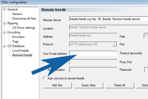
Task: Click the Path label
Action: pyautogui.click(x=122, y=37)
